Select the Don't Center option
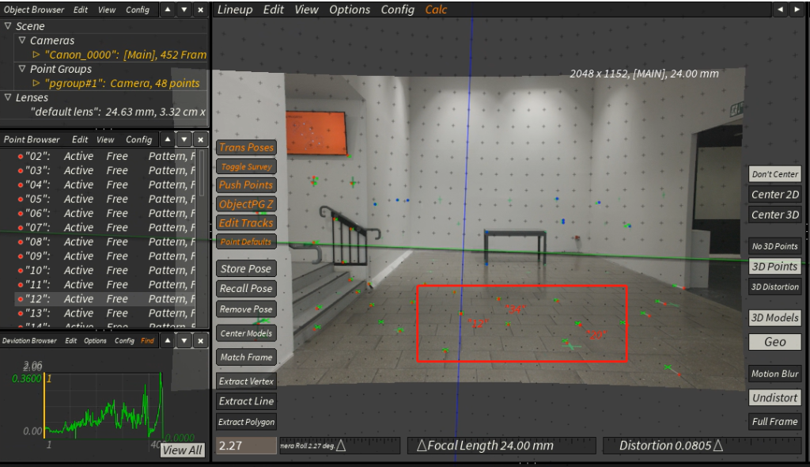 pos(775,174)
